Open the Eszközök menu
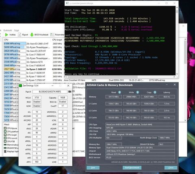 8,30
